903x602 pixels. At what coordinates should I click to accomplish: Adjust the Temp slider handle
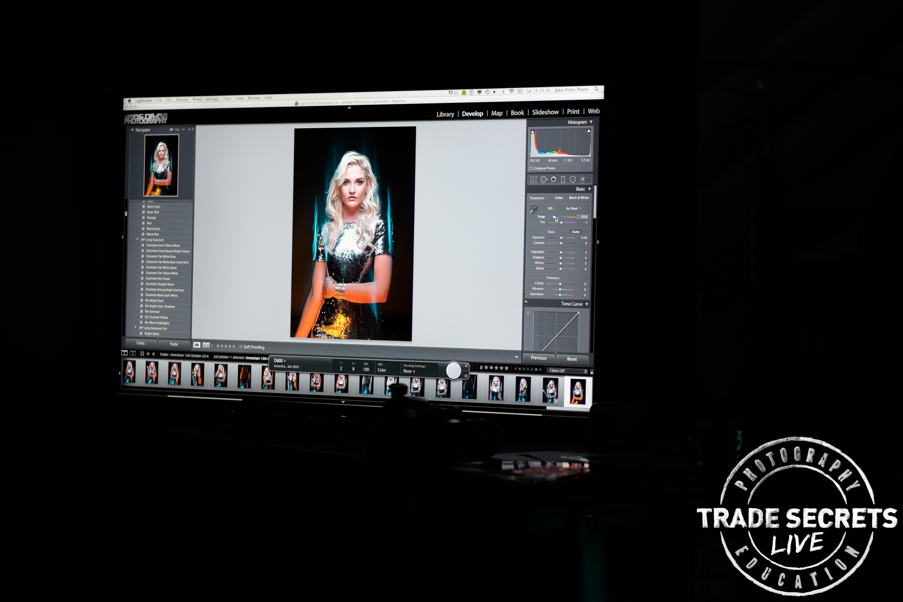554,217
